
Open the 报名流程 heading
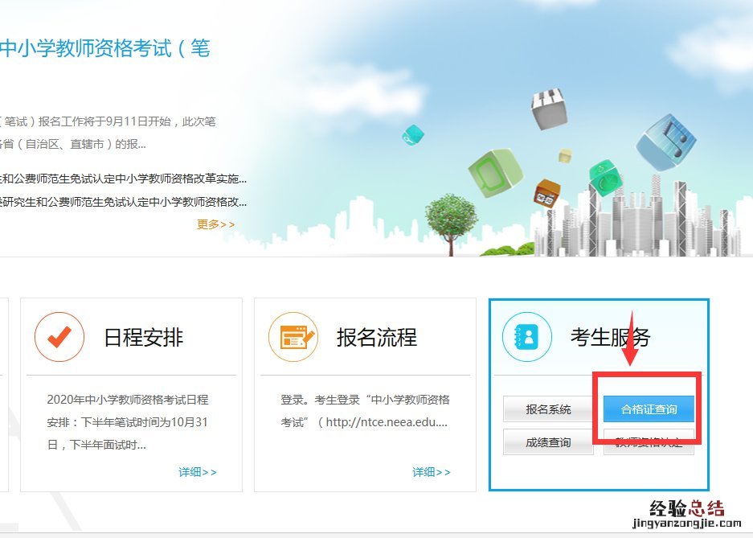[377, 337]
